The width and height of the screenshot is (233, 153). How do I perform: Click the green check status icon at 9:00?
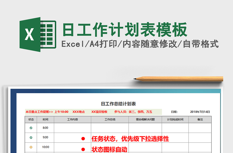pyautogui.click(x=31, y=138)
